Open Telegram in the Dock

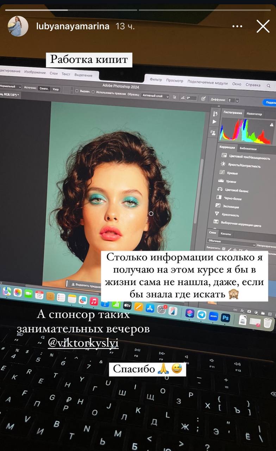(201, 314)
